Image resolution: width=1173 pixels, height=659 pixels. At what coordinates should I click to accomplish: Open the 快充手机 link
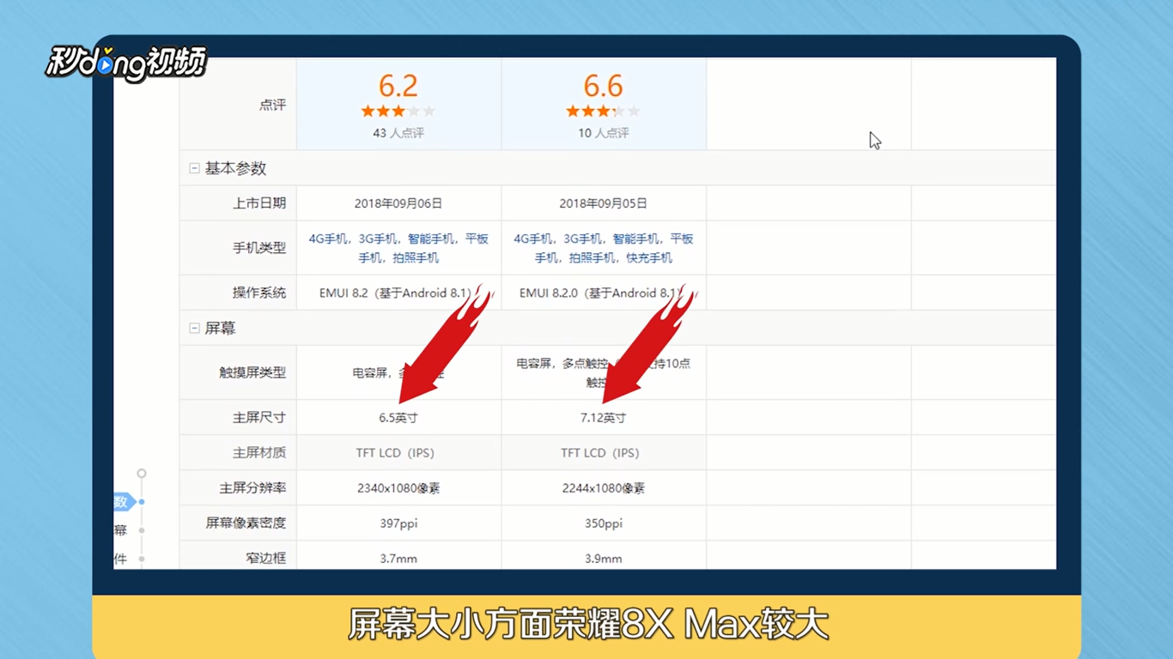tap(650, 257)
